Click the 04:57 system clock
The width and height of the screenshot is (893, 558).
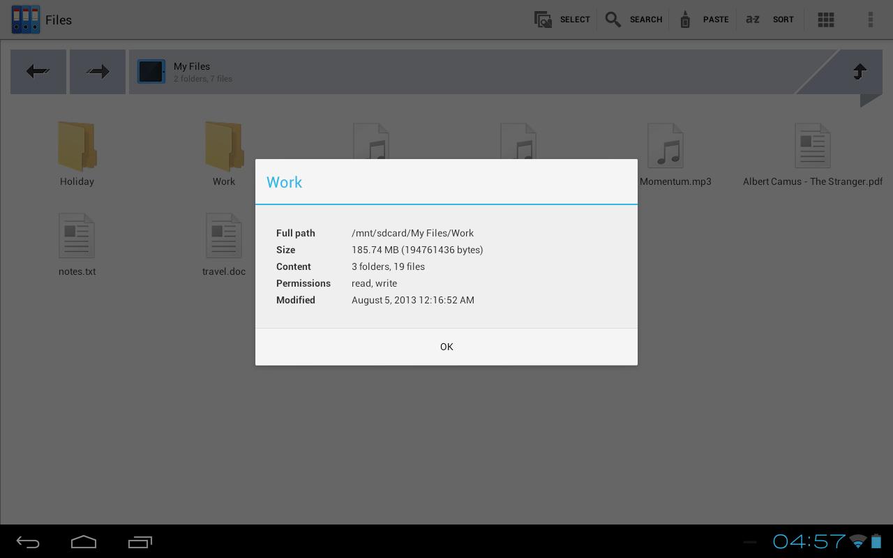point(809,541)
